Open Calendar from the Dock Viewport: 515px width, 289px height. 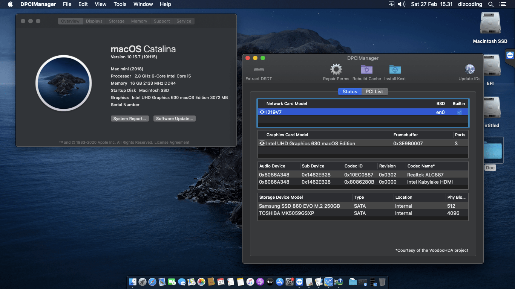pos(221,282)
